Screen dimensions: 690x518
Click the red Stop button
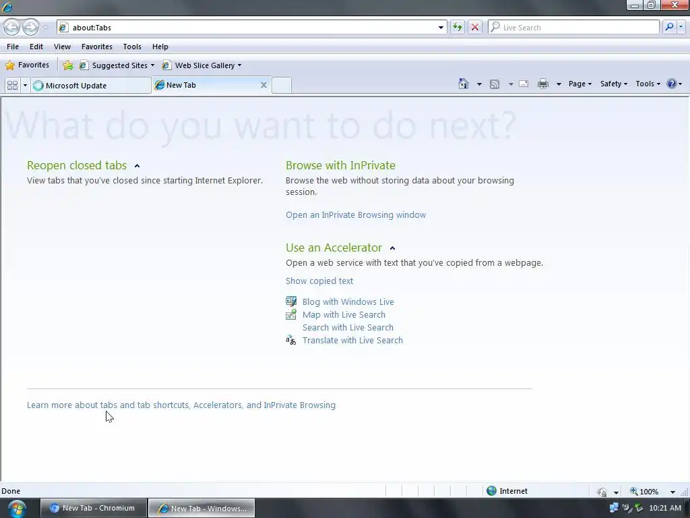475,27
